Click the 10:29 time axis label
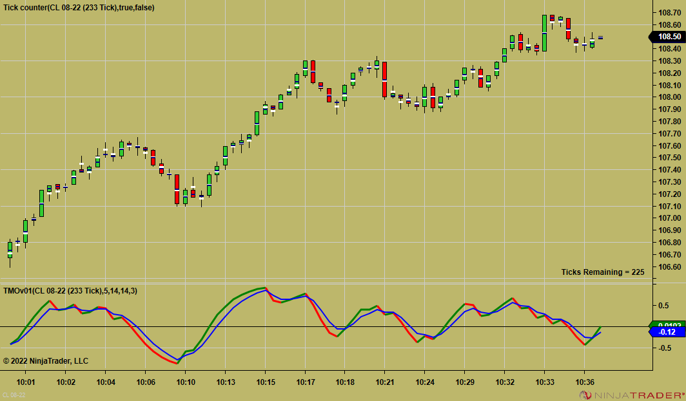The width and height of the screenshot is (686, 401). click(x=465, y=382)
